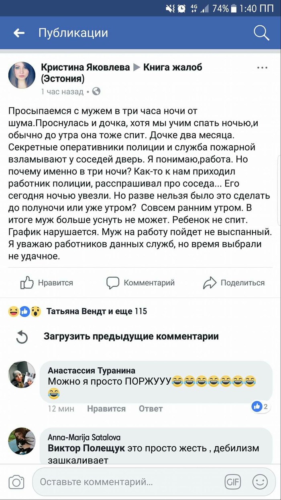The height and width of the screenshot is (500, 281).
Task: Load previous comments via Загрузить предыдущие комментарии
Action: click(131, 336)
